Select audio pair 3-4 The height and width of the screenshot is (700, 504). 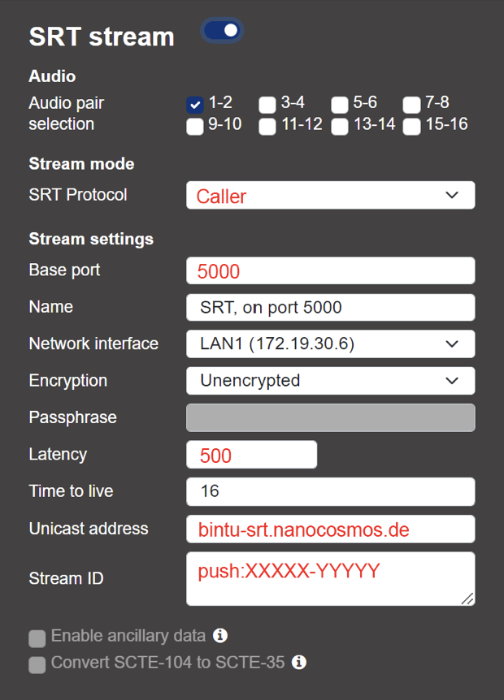(x=267, y=104)
